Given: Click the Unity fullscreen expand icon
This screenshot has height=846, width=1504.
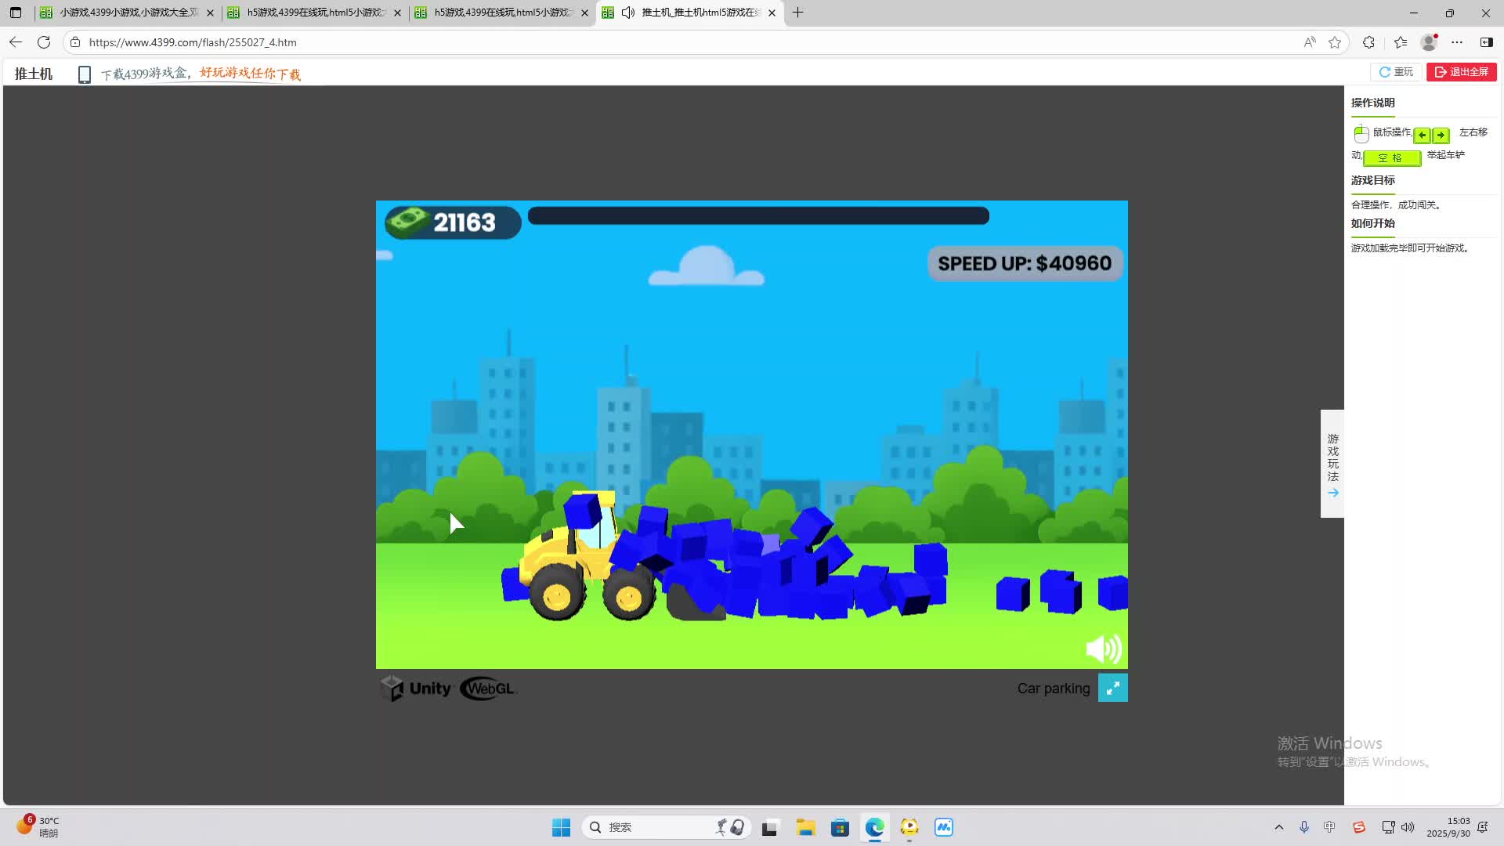Looking at the screenshot, I should click(x=1112, y=688).
